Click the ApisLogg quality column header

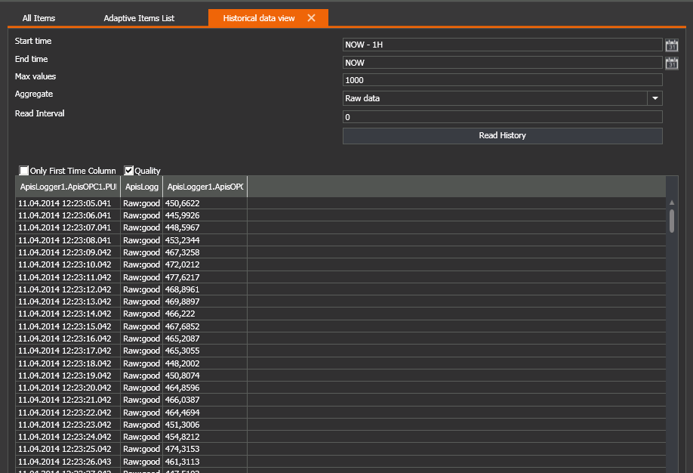click(x=141, y=187)
